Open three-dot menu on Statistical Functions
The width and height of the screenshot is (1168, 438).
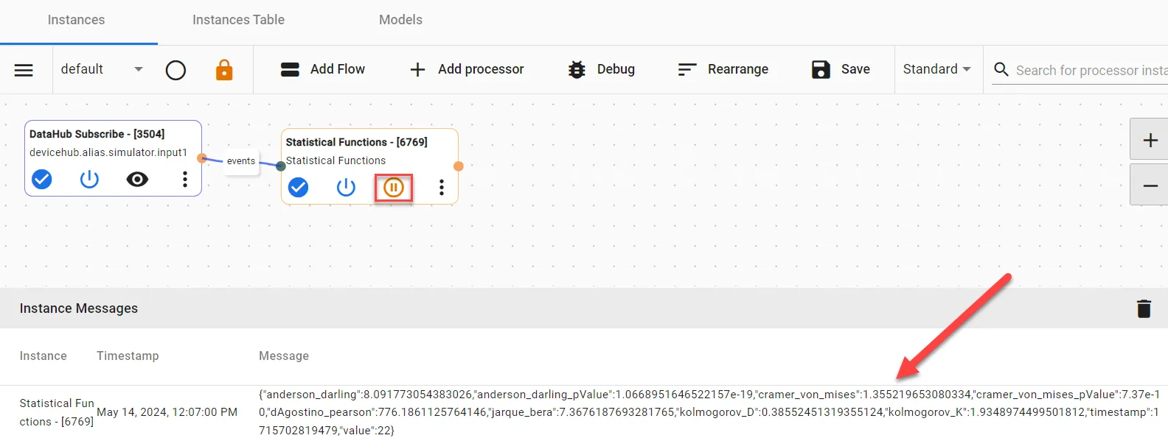pos(442,187)
